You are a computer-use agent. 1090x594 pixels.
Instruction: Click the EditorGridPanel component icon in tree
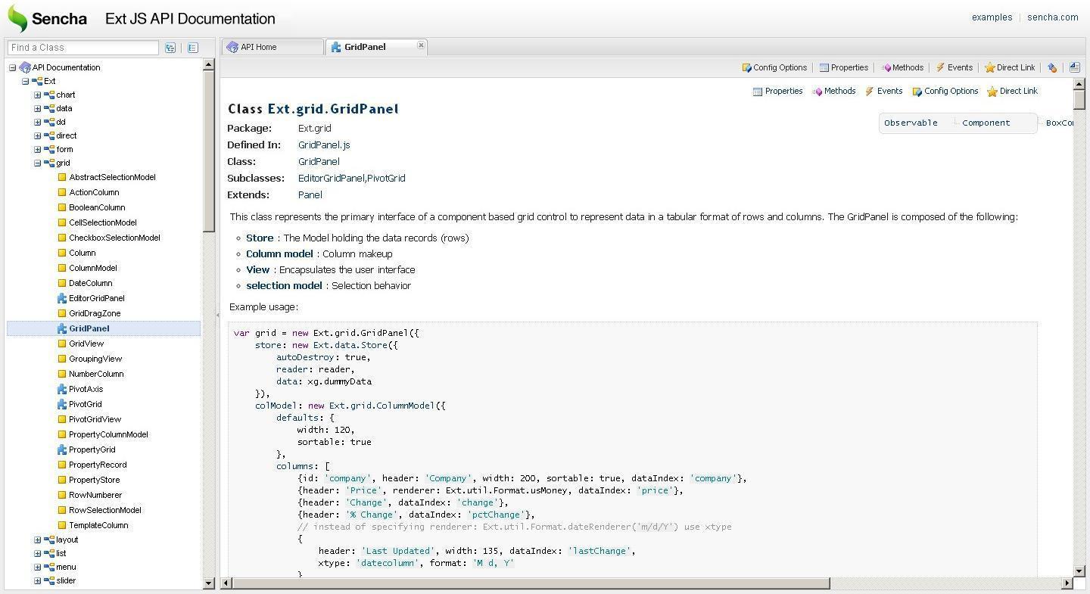(x=62, y=298)
